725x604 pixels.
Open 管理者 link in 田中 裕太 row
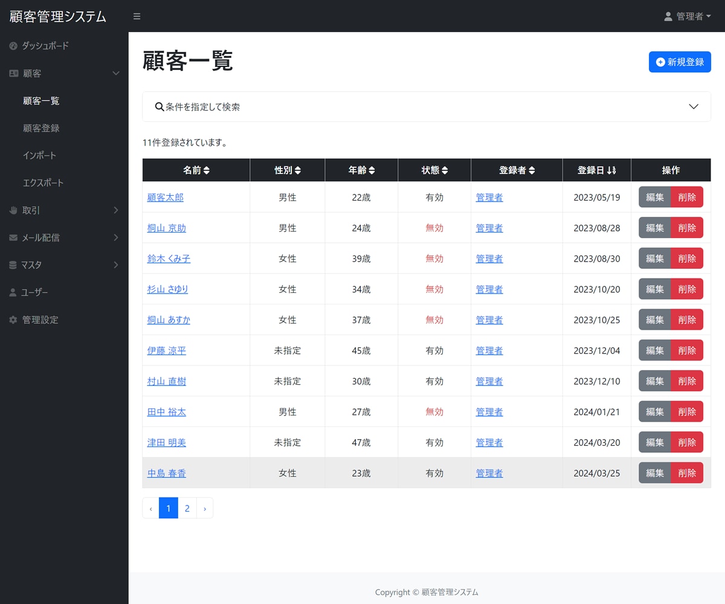[x=489, y=412]
